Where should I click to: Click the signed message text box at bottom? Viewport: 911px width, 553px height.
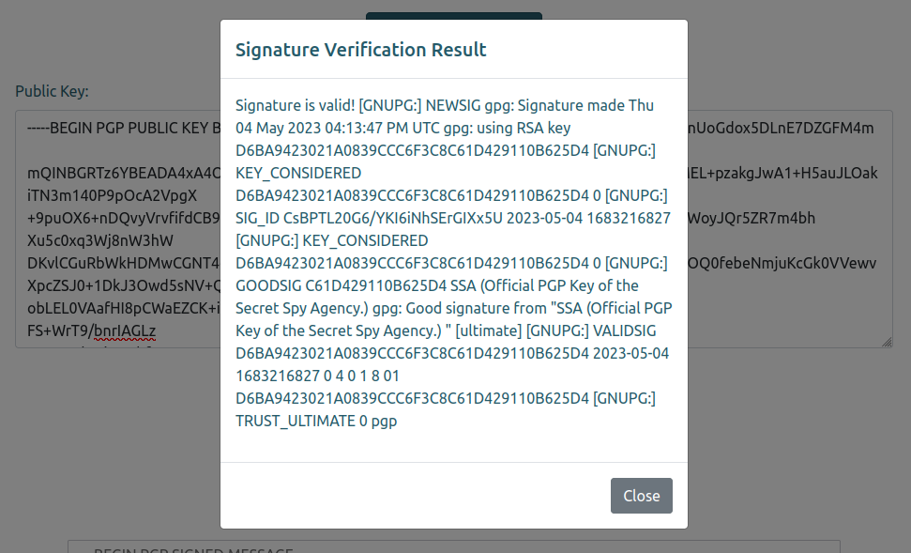coord(453,546)
